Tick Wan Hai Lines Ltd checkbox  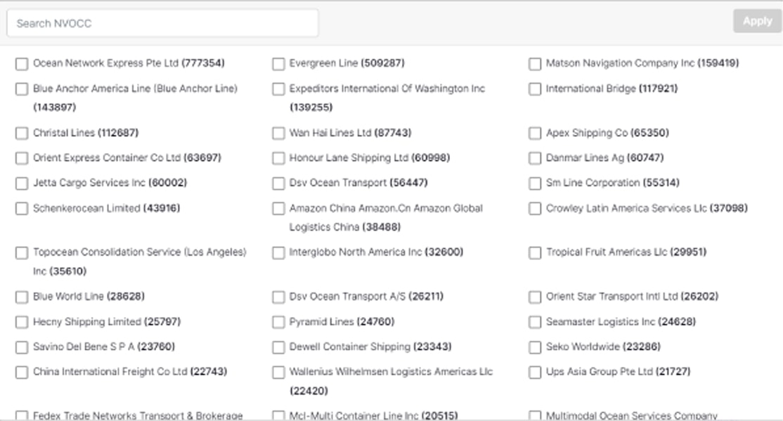pyautogui.click(x=278, y=134)
